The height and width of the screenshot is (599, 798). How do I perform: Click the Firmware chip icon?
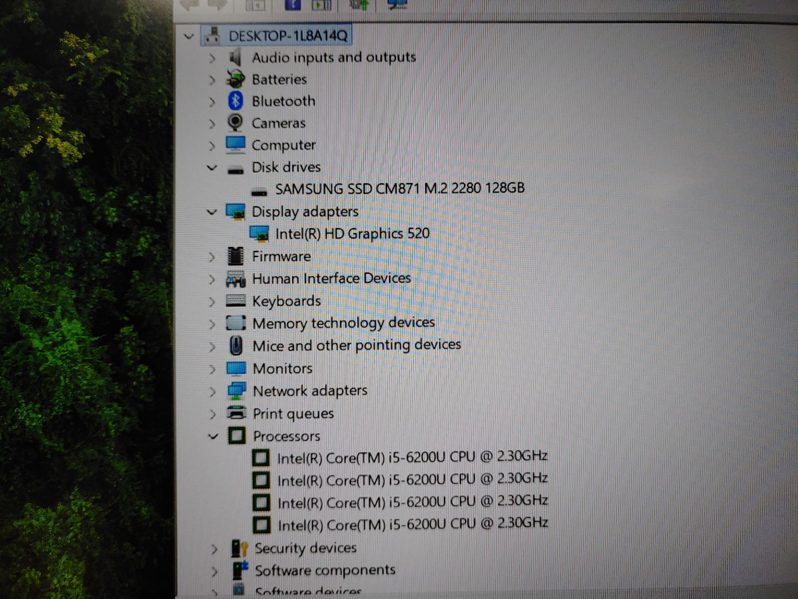[x=236, y=256]
